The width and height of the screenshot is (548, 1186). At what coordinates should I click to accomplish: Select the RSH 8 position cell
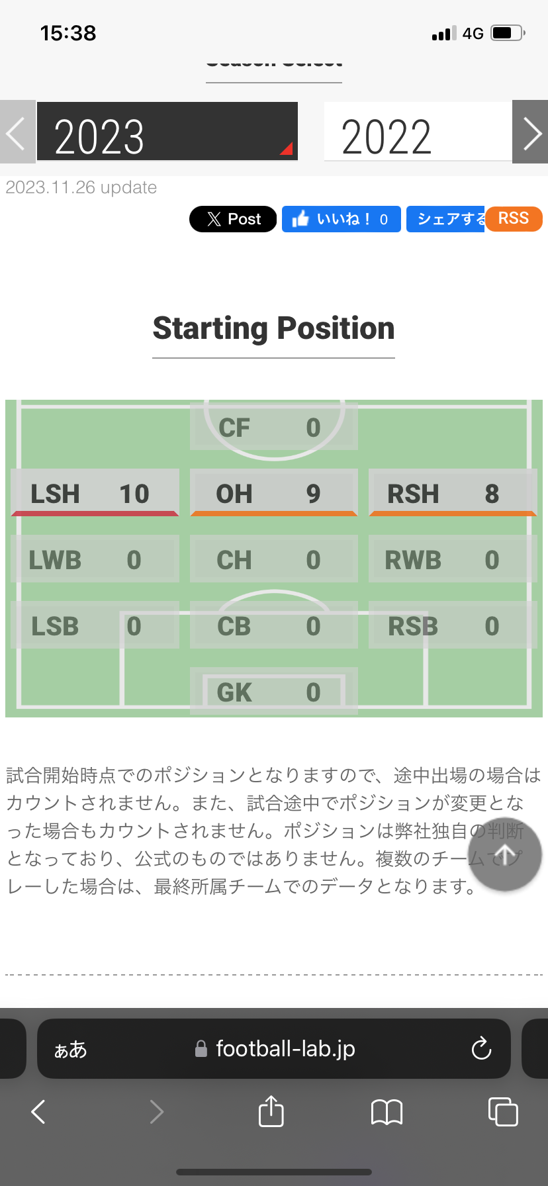(452, 493)
